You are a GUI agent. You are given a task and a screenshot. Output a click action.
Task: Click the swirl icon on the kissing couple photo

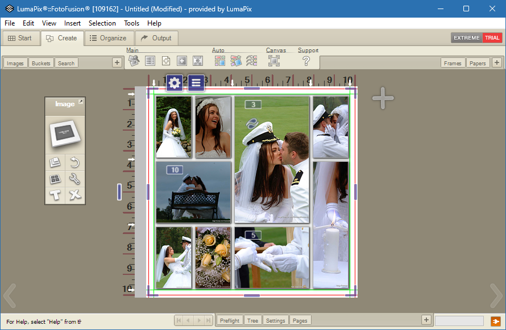pos(252,123)
